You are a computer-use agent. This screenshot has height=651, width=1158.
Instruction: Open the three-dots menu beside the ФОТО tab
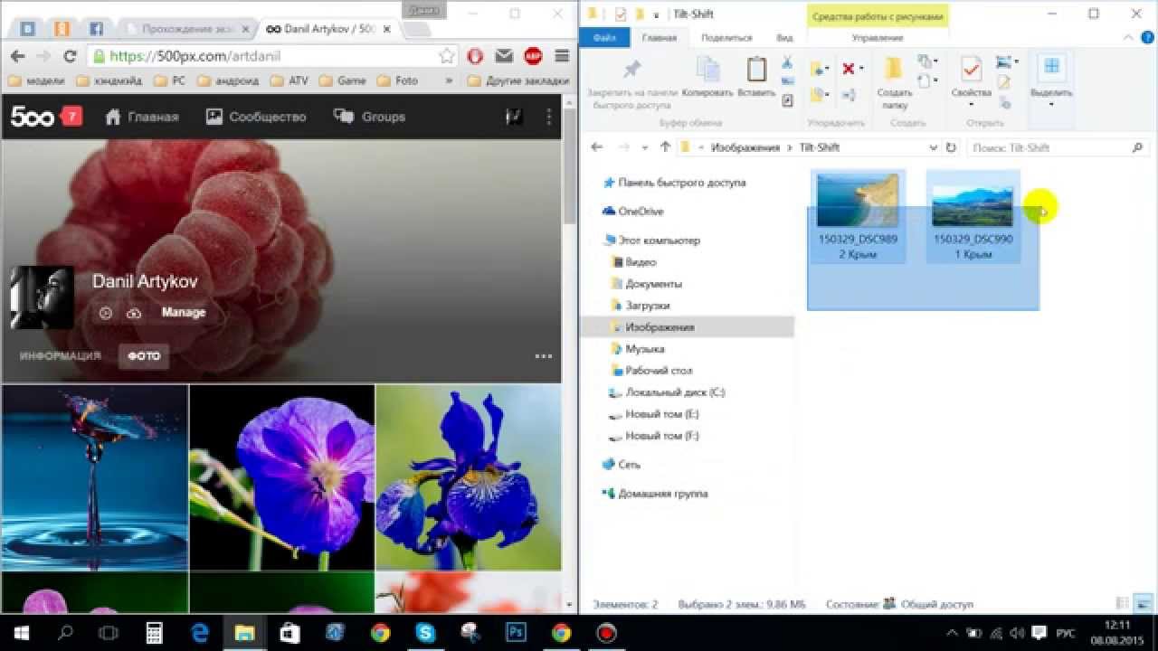(x=543, y=356)
